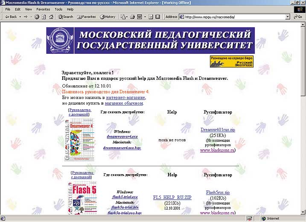Download FL5_HELP_RU.ZIP help file
The height and width of the screenshot is (222, 306).
click(172, 197)
